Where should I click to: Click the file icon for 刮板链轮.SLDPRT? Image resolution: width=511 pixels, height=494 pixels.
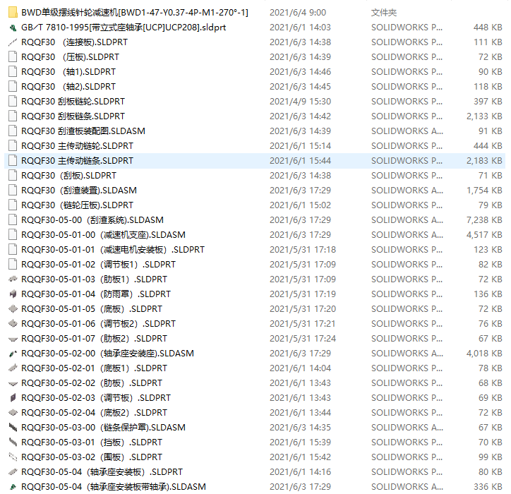(x=13, y=102)
